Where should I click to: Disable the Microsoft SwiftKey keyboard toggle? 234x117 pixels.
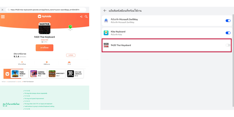pos(228,21)
